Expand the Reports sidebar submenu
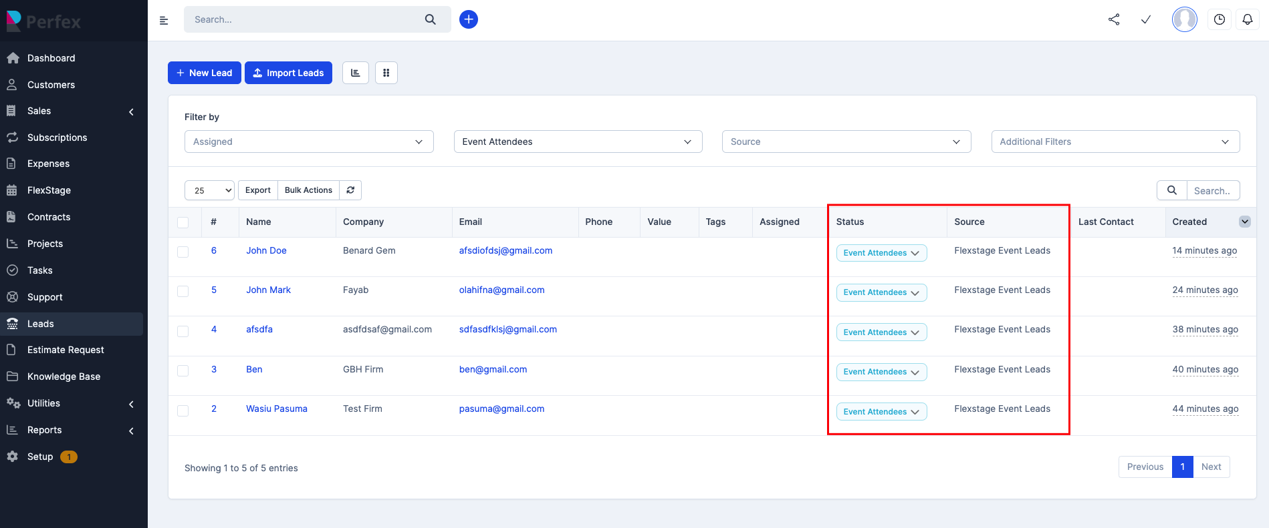Image resolution: width=1269 pixels, height=528 pixels. coord(131,431)
